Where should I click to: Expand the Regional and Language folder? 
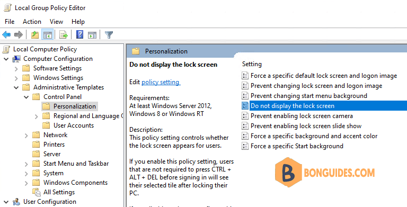37,116
